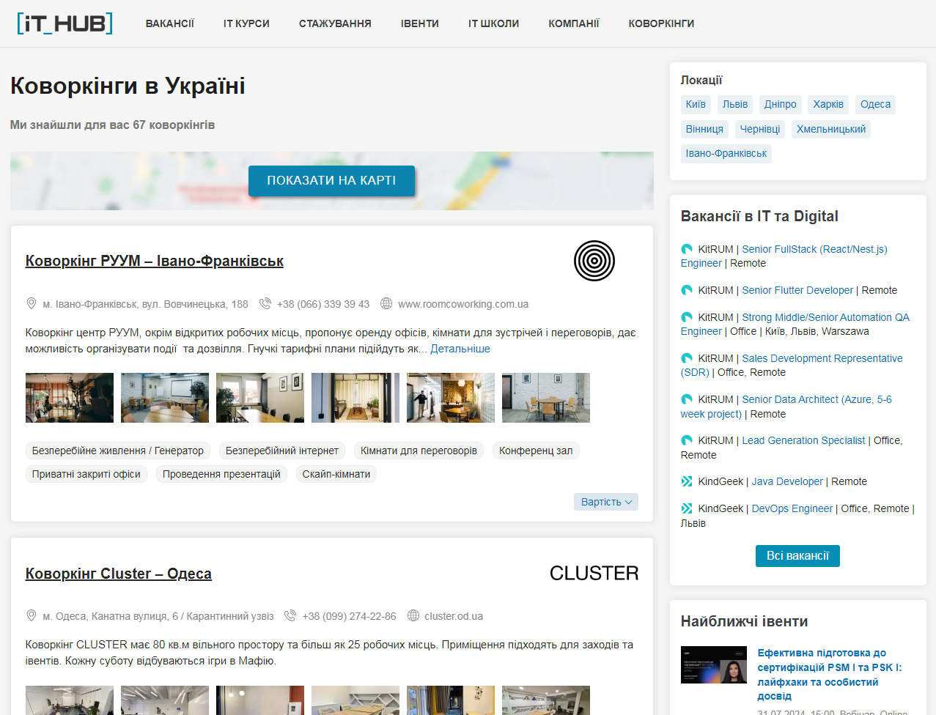
Task: Open the Коворкінг Cluster – Одеса title
Action: click(118, 574)
